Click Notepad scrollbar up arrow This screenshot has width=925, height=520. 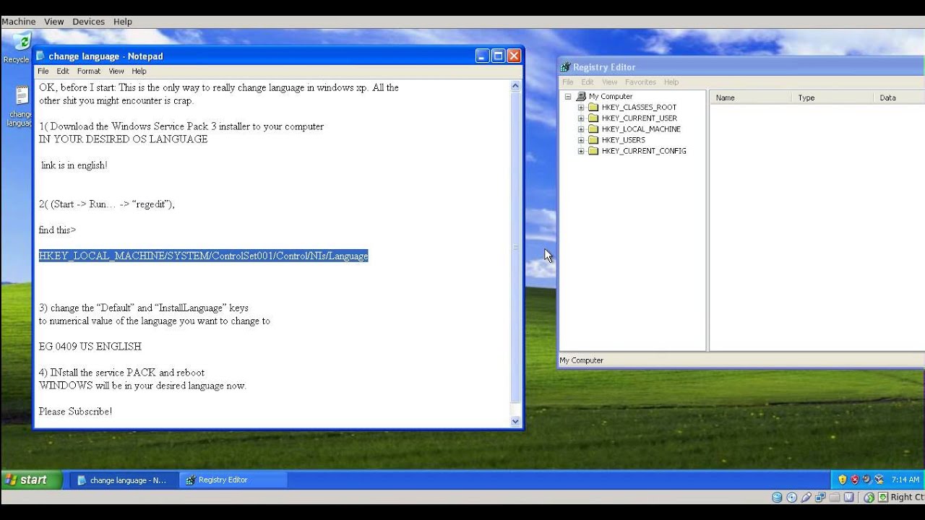click(515, 86)
